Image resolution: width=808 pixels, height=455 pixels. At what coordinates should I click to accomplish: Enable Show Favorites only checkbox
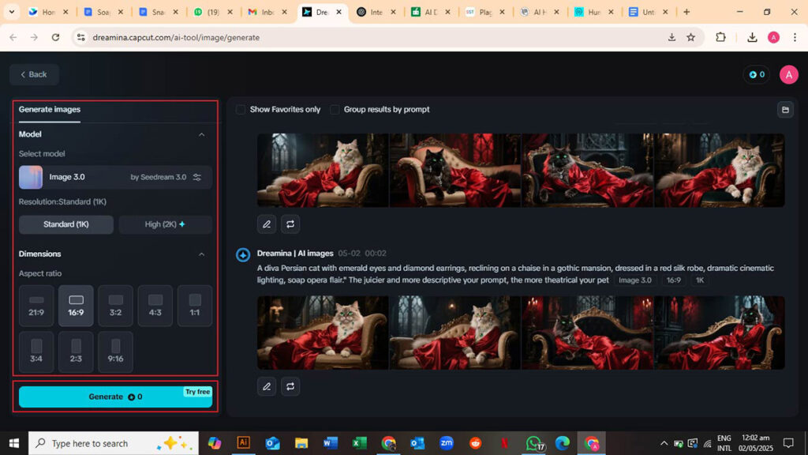pyautogui.click(x=241, y=109)
